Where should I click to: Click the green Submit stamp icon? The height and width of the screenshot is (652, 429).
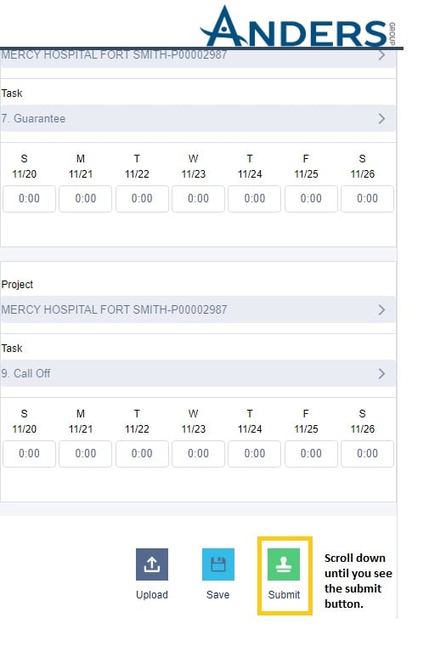284,564
